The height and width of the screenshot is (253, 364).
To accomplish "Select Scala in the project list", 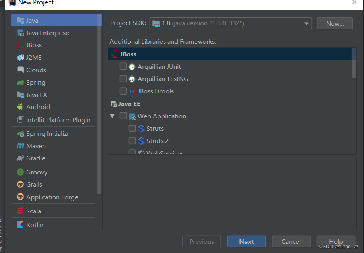I will [x=55, y=211].
